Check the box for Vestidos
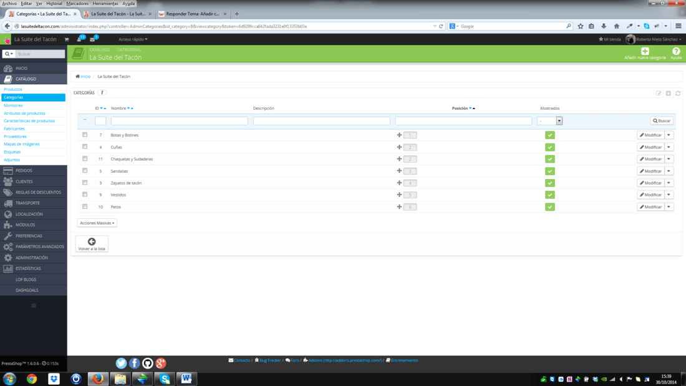Image resolution: width=686 pixels, height=386 pixels. click(85, 195)
